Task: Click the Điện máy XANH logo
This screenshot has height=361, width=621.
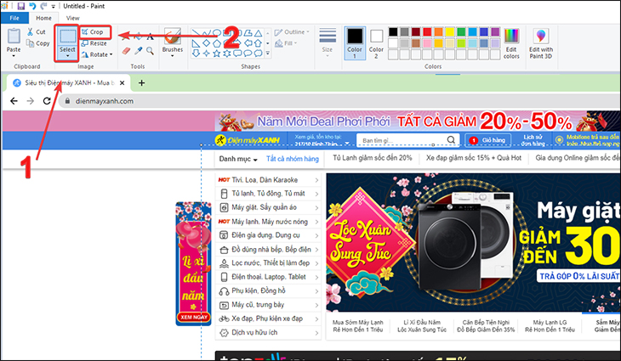Action: pos(248,140)
